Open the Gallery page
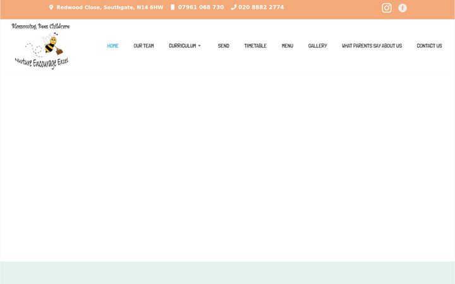The height and width of the screenshot is (284, 455). point(317,46)
